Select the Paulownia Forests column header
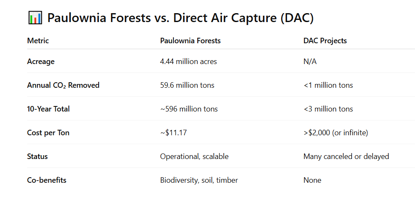 (x=190, y=41)
